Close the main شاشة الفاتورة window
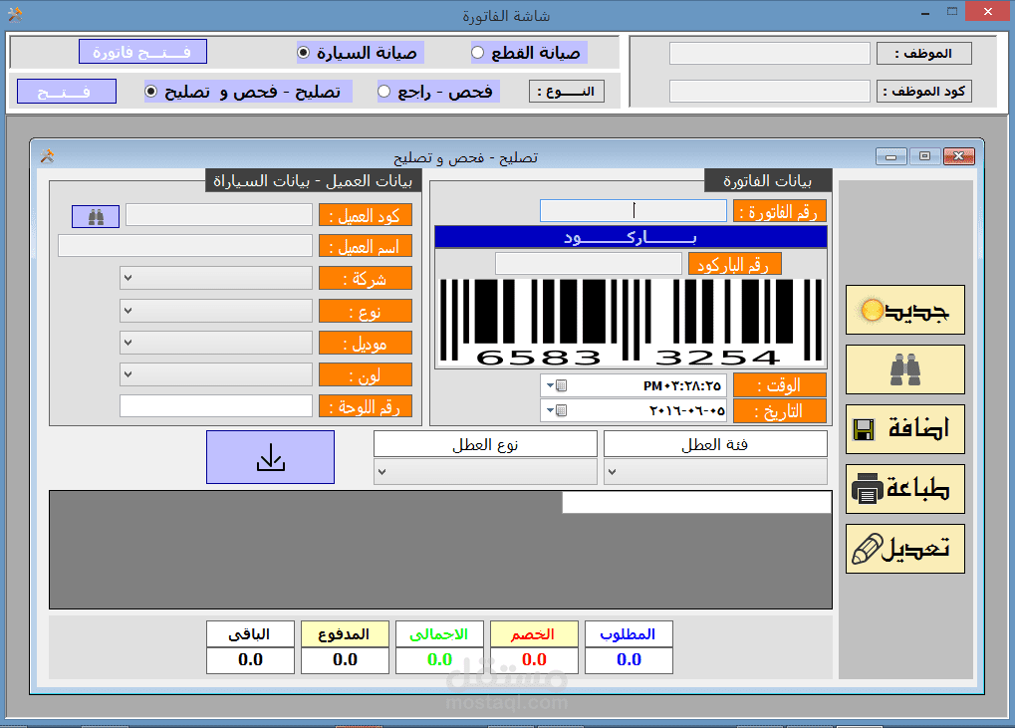This screenshot has height=728, width=1015. tap(988, 12)
